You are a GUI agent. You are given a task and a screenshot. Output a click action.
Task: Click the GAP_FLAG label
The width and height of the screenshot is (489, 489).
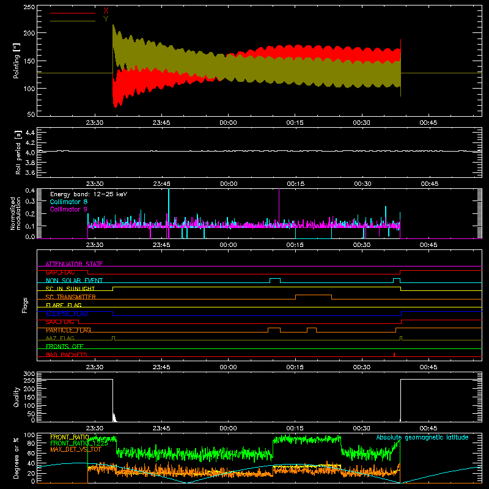tap(60, 272)
